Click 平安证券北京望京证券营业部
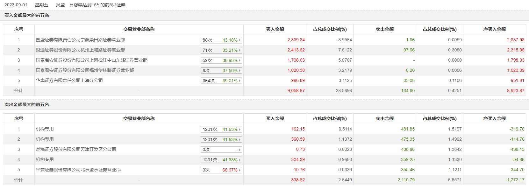 coord(78,170)
